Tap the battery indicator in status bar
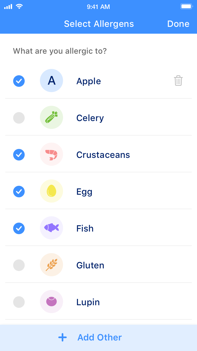The height and width of the screenshot is (351, 197). tap(186, 7)
